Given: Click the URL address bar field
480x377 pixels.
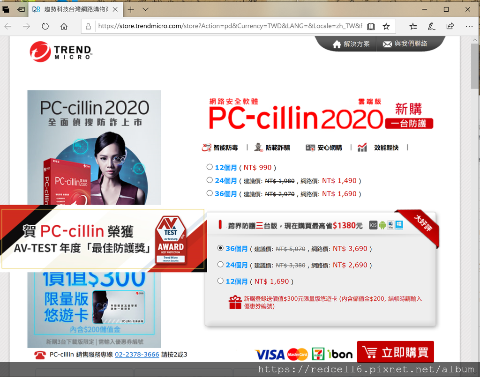Looking at the screenshot, I should [x=230, y=26].
